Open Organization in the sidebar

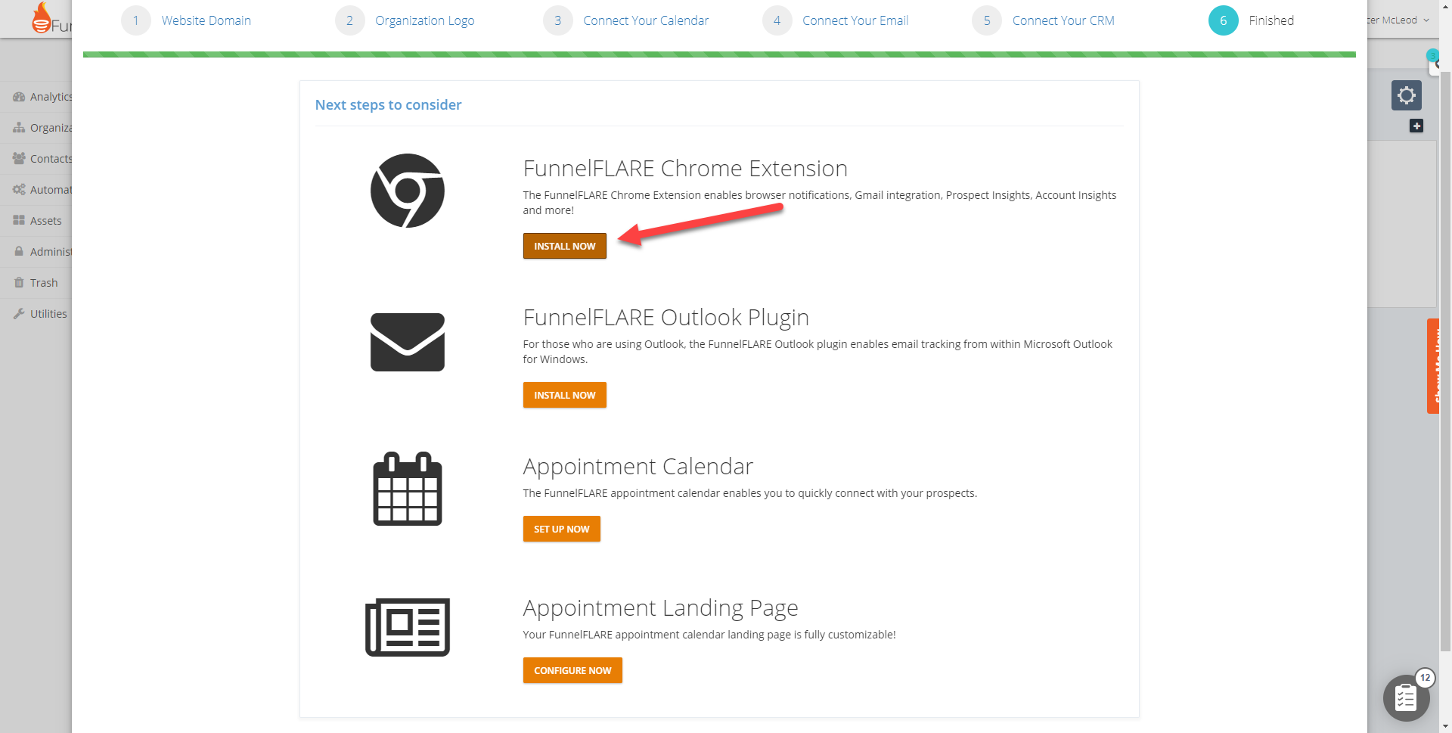tap(42, 128)
